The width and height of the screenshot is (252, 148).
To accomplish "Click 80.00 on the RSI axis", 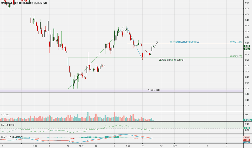I will (x=247, y=124).
